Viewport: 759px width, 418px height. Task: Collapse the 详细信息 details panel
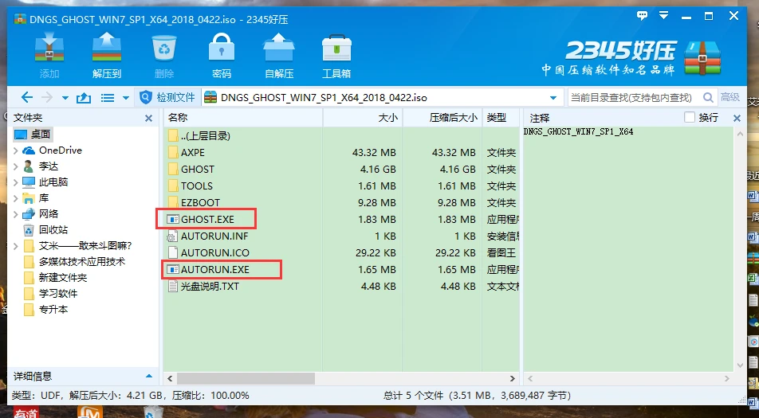point(148,376)
